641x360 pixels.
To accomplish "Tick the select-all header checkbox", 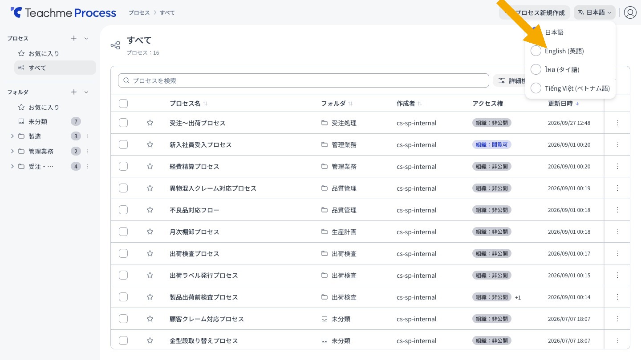I will [x=123, y=104].
